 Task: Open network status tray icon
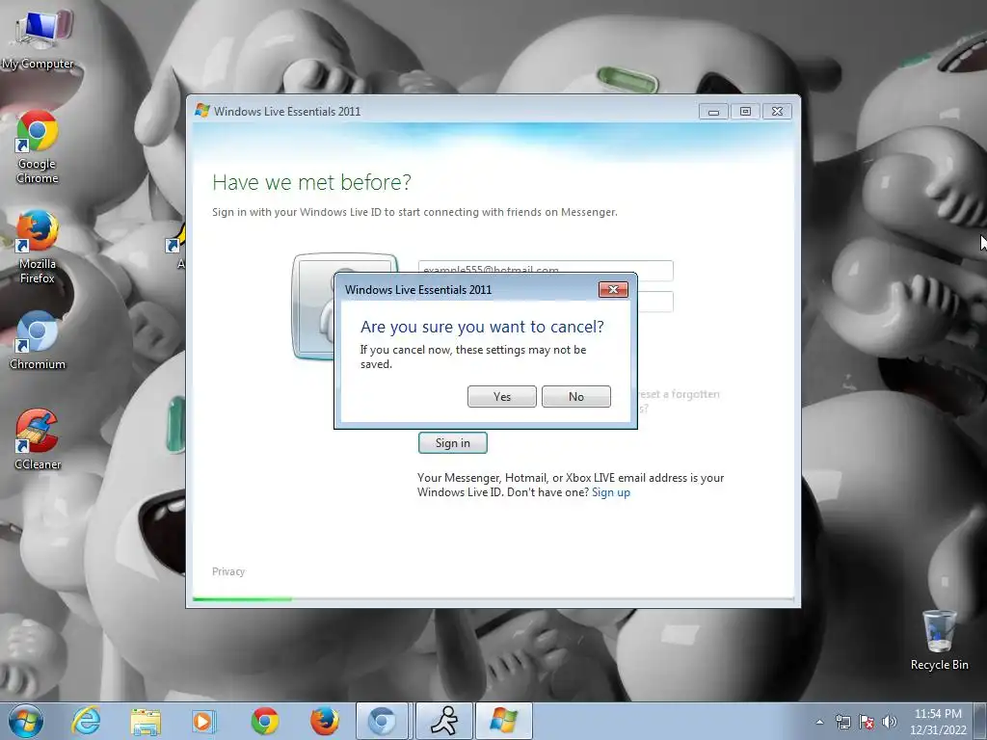click(x=842, y=722)
